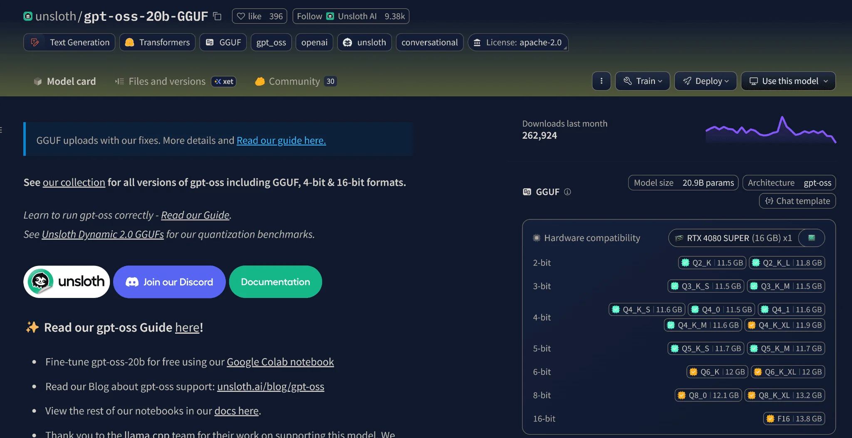Open the Community tab
This screenshot has height=438, width=852.
pyautogui.click(x=294, y=81)
